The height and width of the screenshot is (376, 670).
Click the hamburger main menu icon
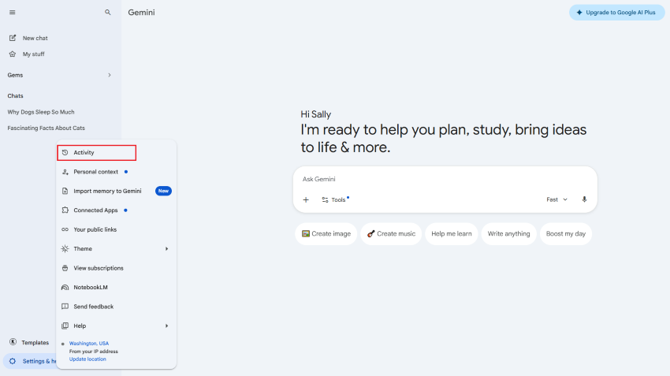coord(12,13)
